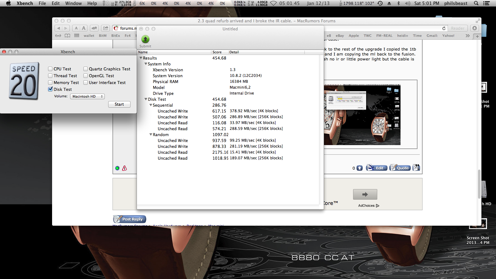Collapse the Results tree row
This screenshot has height=279, width=496.
[x=141, y=58]
